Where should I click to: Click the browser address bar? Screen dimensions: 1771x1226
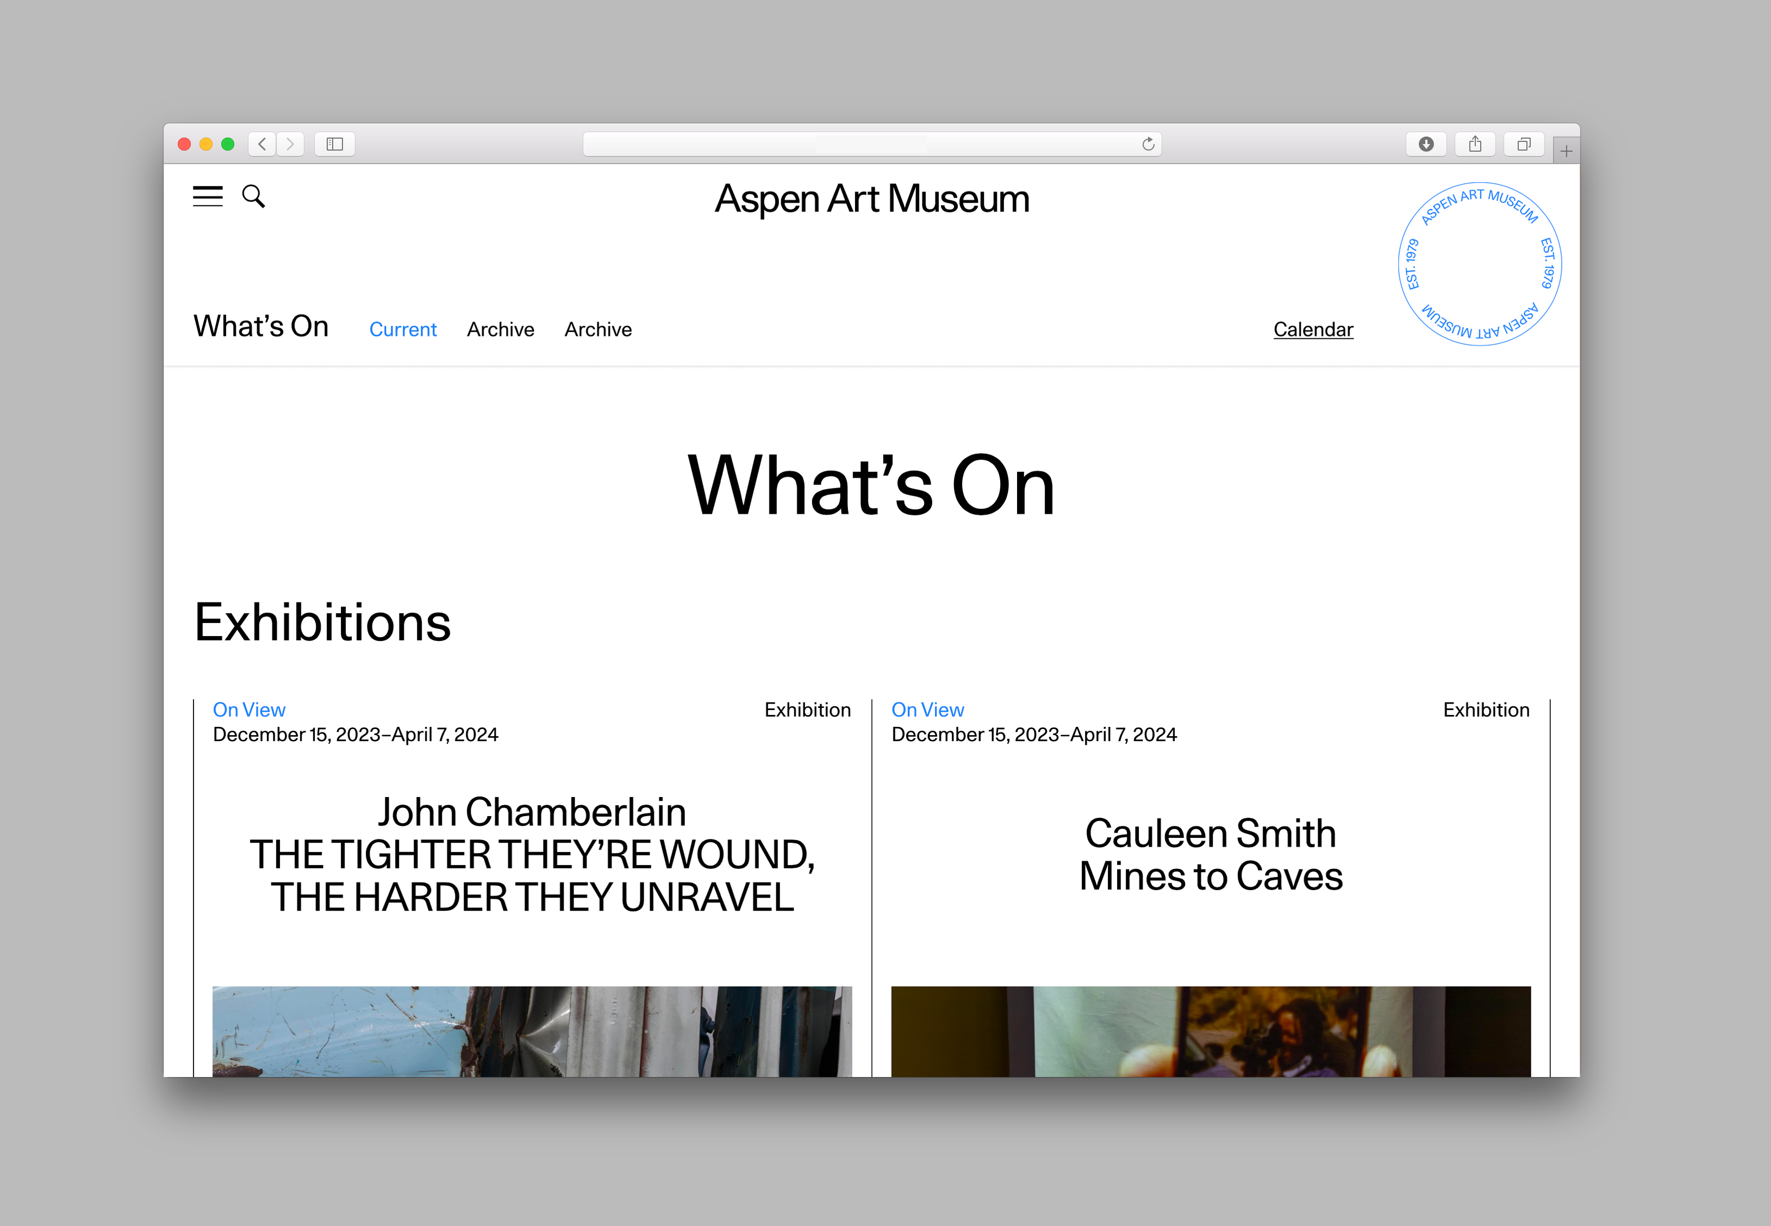point(860,144)
